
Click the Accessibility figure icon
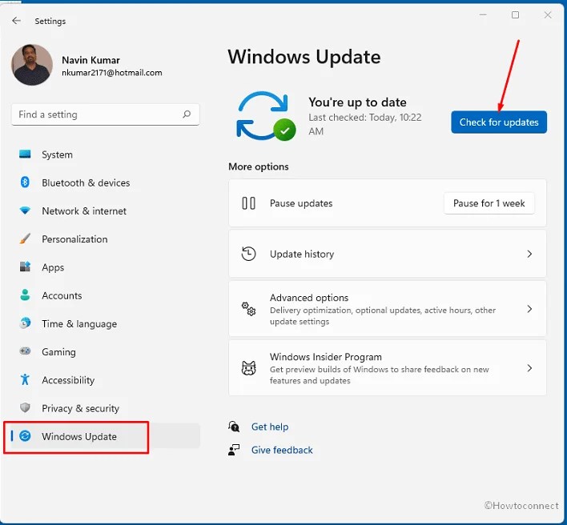25,379
